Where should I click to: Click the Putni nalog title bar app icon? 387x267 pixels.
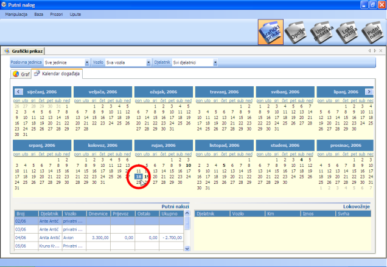4,5
